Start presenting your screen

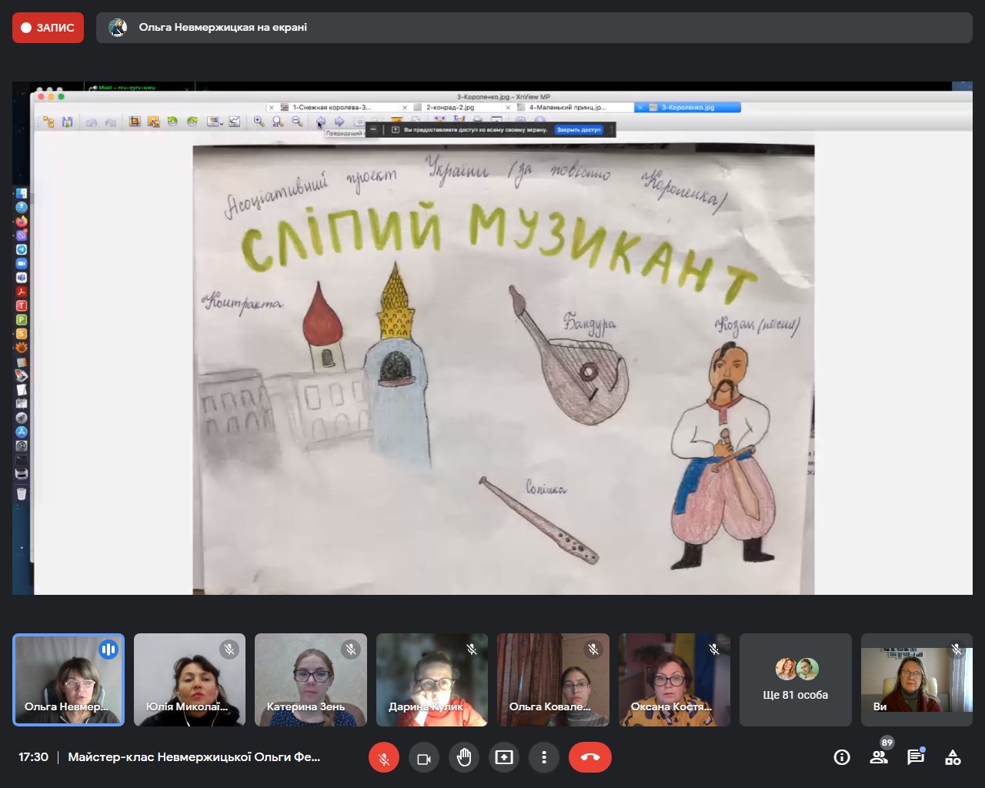(x=504, y=758)
